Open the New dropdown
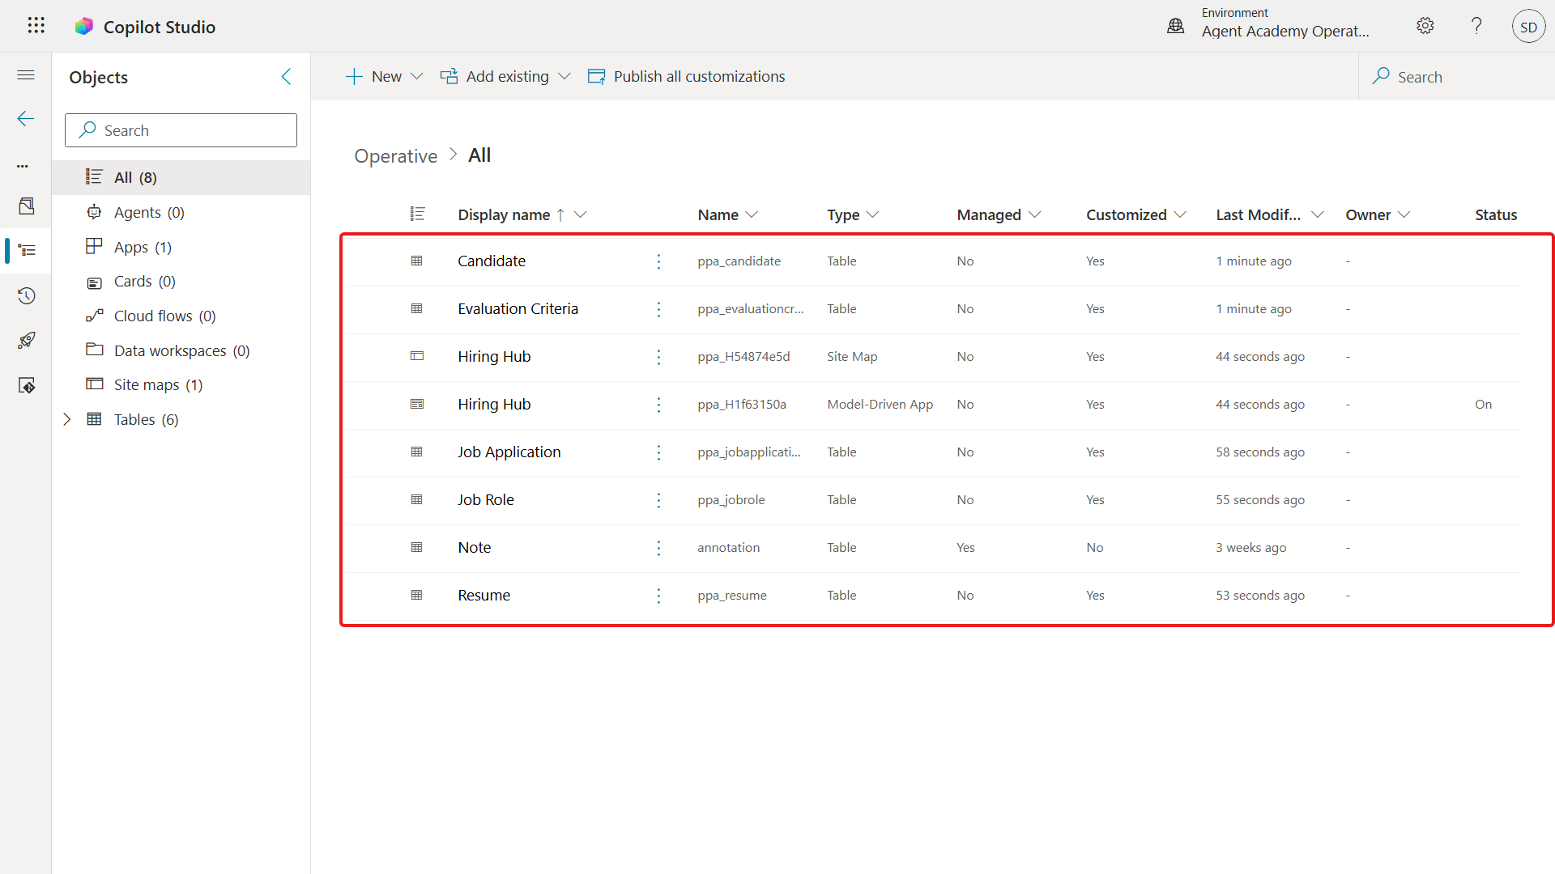 tap(385, 76)
